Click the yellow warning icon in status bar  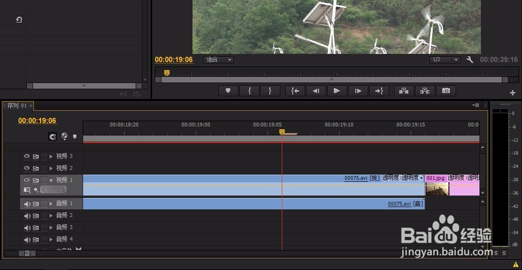coord(515,264)
